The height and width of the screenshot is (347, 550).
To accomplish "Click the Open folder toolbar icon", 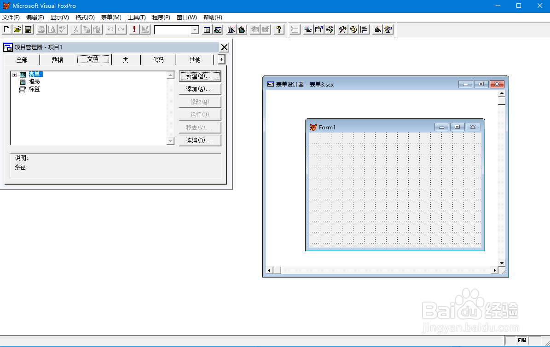I will coord(17,29).
